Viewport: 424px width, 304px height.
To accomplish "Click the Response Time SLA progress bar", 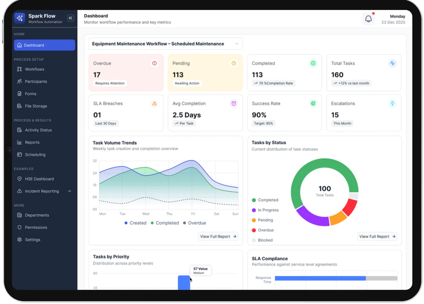I will [336, 278].
